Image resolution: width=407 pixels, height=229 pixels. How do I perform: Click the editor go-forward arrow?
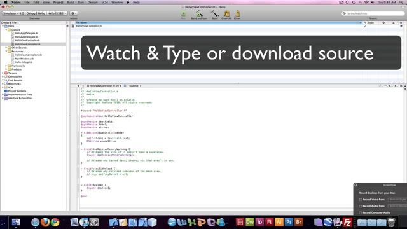[x=83, y=86]
